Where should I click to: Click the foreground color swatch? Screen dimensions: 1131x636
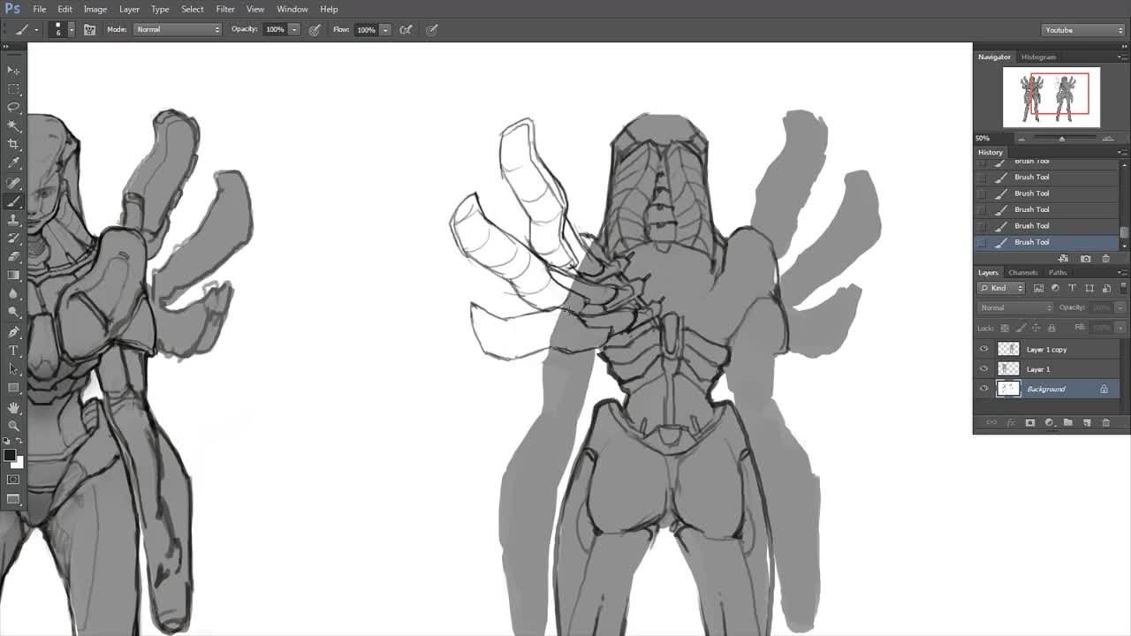point(9,455)
